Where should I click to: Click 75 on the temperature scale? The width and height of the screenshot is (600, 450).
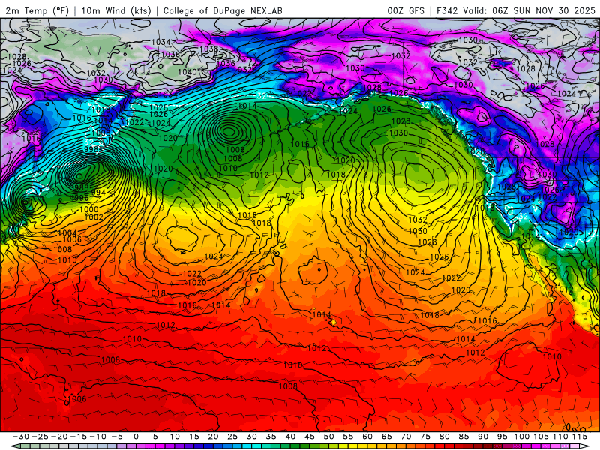[425, 436]
